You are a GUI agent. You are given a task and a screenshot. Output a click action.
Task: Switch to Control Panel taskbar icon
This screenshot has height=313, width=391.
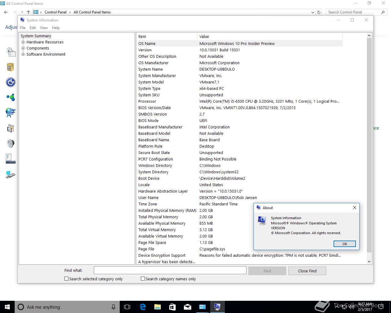(203, 307)
